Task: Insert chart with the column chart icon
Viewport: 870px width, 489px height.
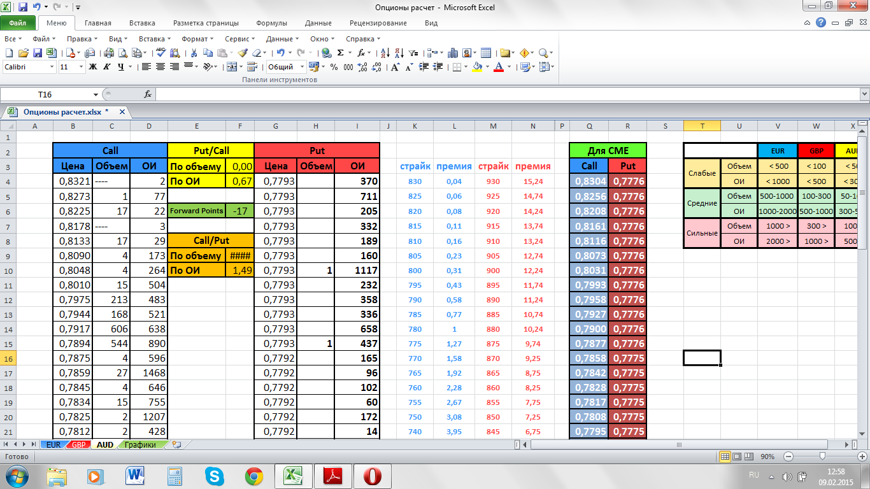Action: coord(452,53)
